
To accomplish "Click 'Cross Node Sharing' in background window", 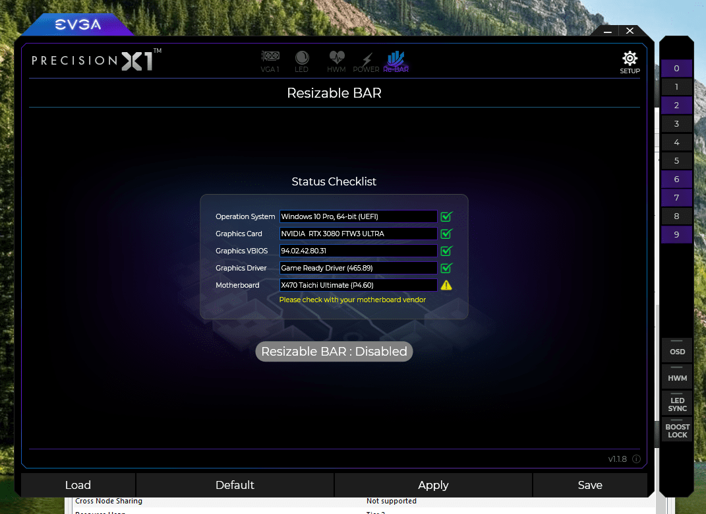I will 109,501.
